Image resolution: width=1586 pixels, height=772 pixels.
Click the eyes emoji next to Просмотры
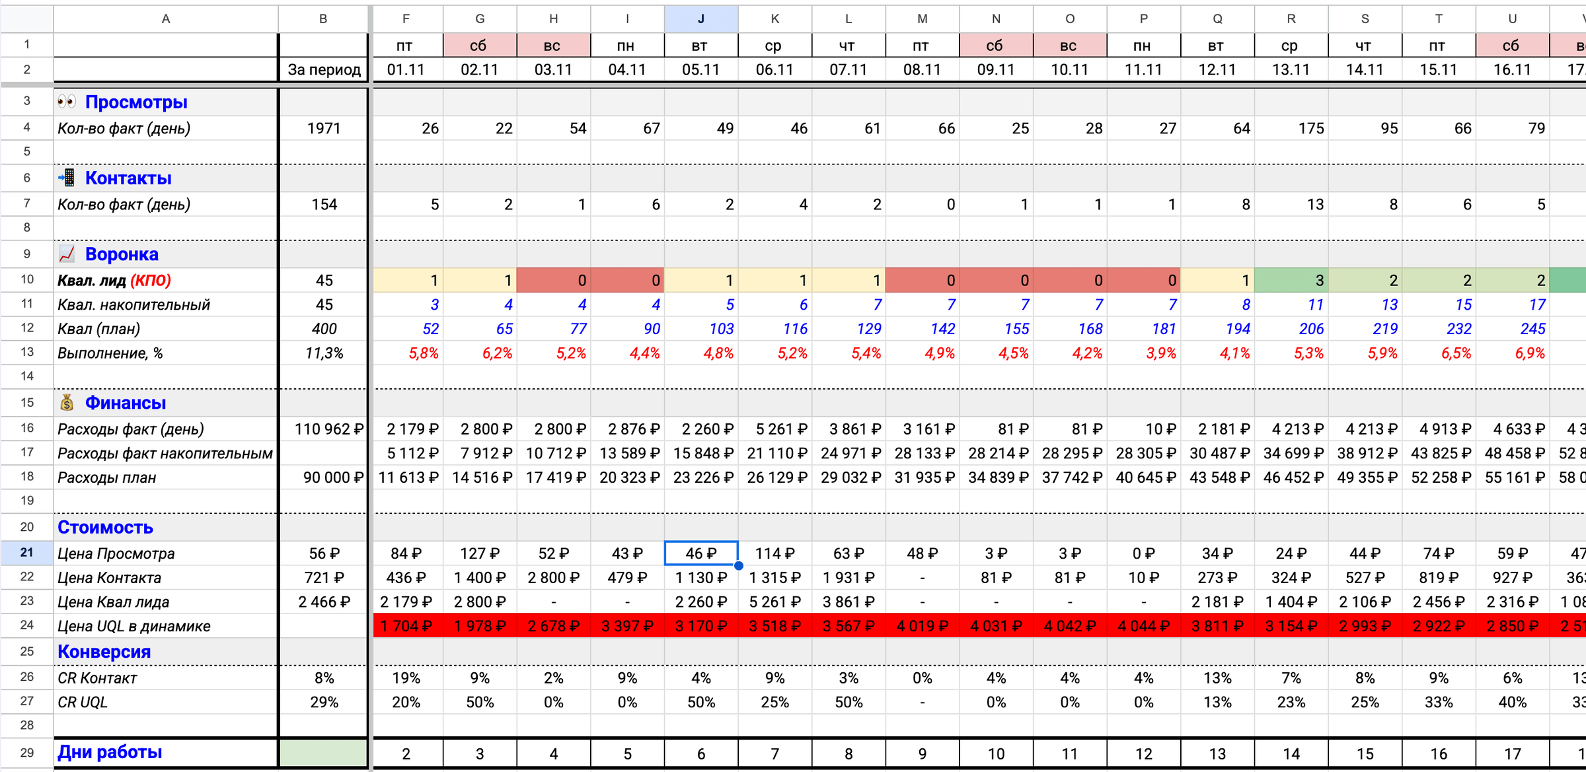[x=67, y=102]
